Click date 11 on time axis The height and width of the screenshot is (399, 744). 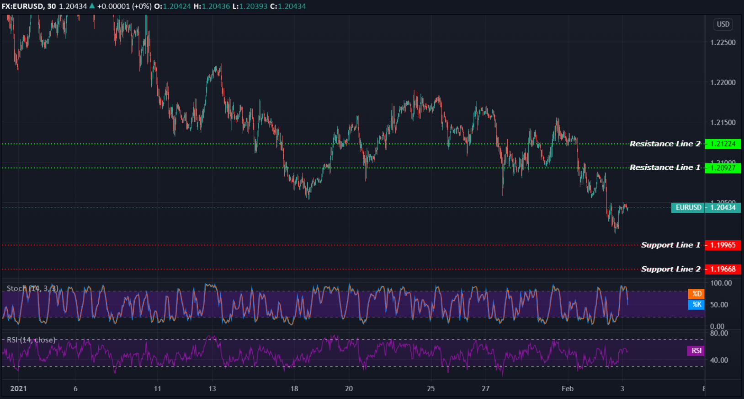(x=157, y=388)
